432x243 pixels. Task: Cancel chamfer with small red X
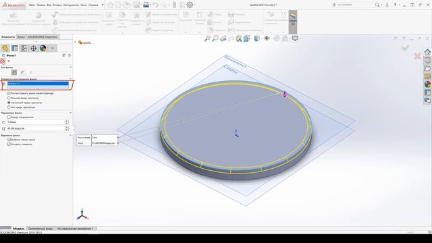tap(9, 61)
